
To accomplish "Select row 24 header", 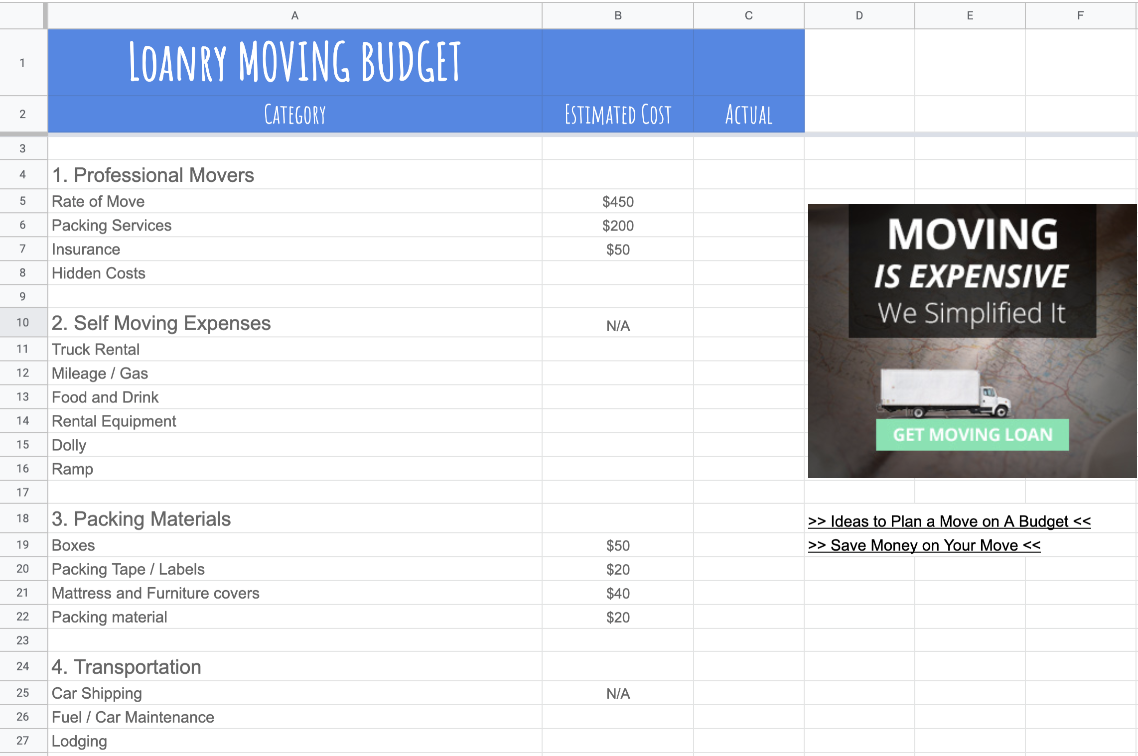I will coord(23,666).
